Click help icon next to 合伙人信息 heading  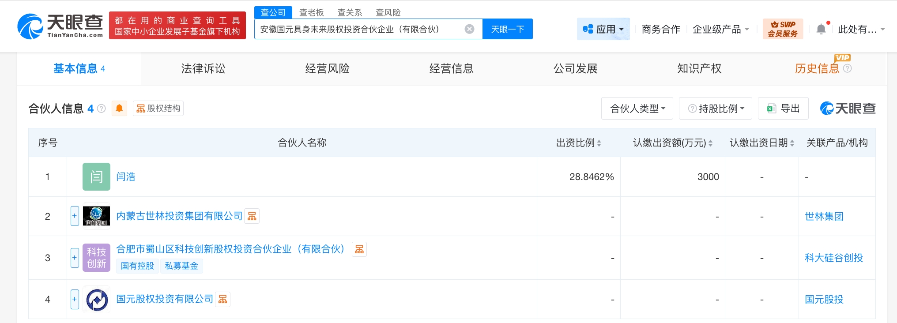click(102, 109)
